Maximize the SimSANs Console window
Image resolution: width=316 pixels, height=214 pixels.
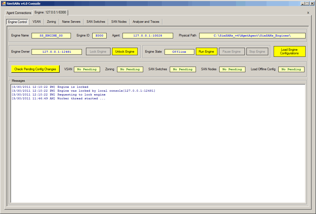tap(307, 4)
